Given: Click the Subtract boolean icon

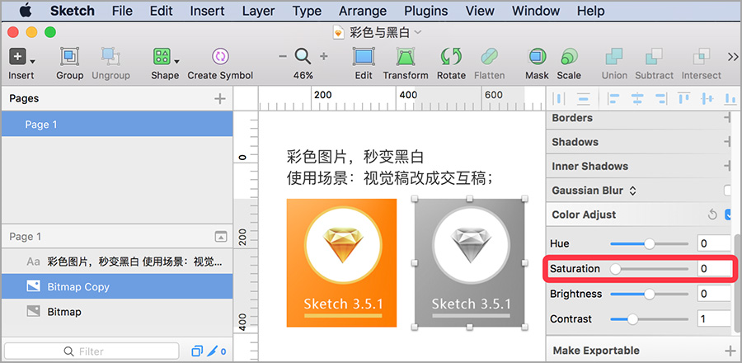Looking at the screenshot, I should [x=654, y=57].
